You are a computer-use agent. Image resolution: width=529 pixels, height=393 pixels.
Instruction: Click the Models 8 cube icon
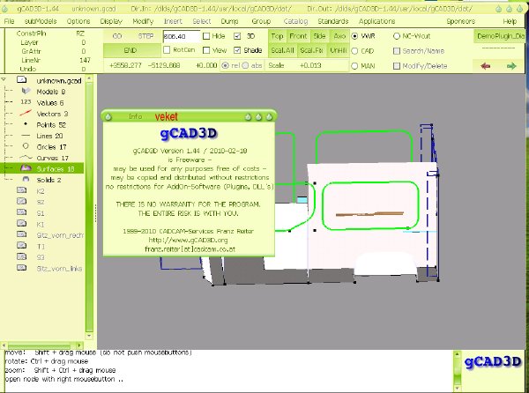(x=26, y=91)
